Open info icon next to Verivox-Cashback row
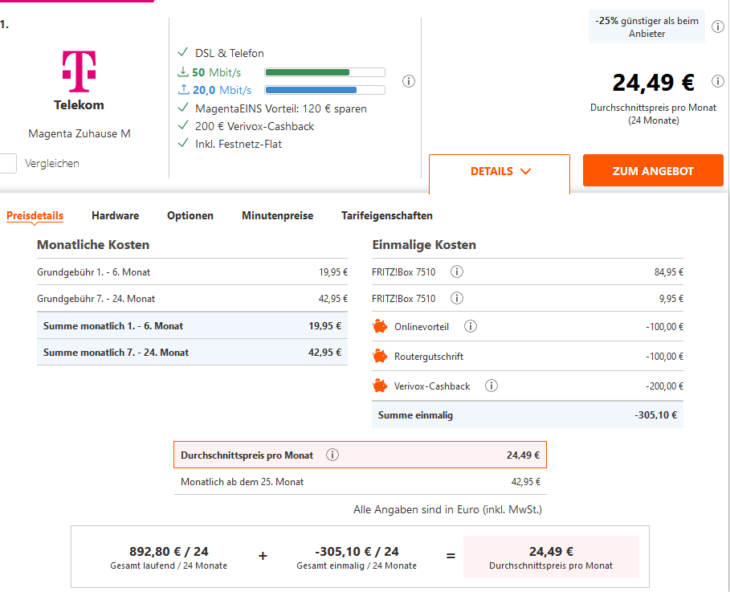This screenshot has width=730, height=592. [491, 386]
